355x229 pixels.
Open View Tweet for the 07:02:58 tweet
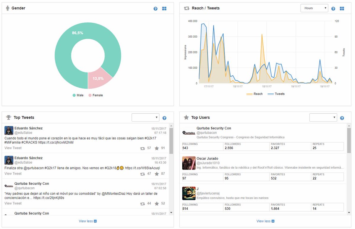(13, 203)
